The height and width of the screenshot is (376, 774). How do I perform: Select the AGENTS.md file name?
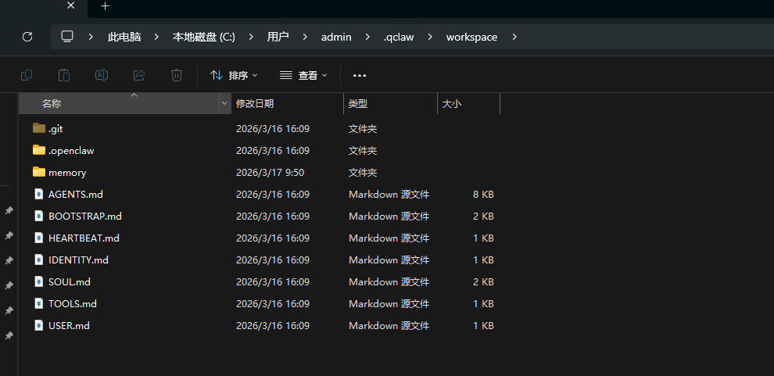tap(76, 195)
